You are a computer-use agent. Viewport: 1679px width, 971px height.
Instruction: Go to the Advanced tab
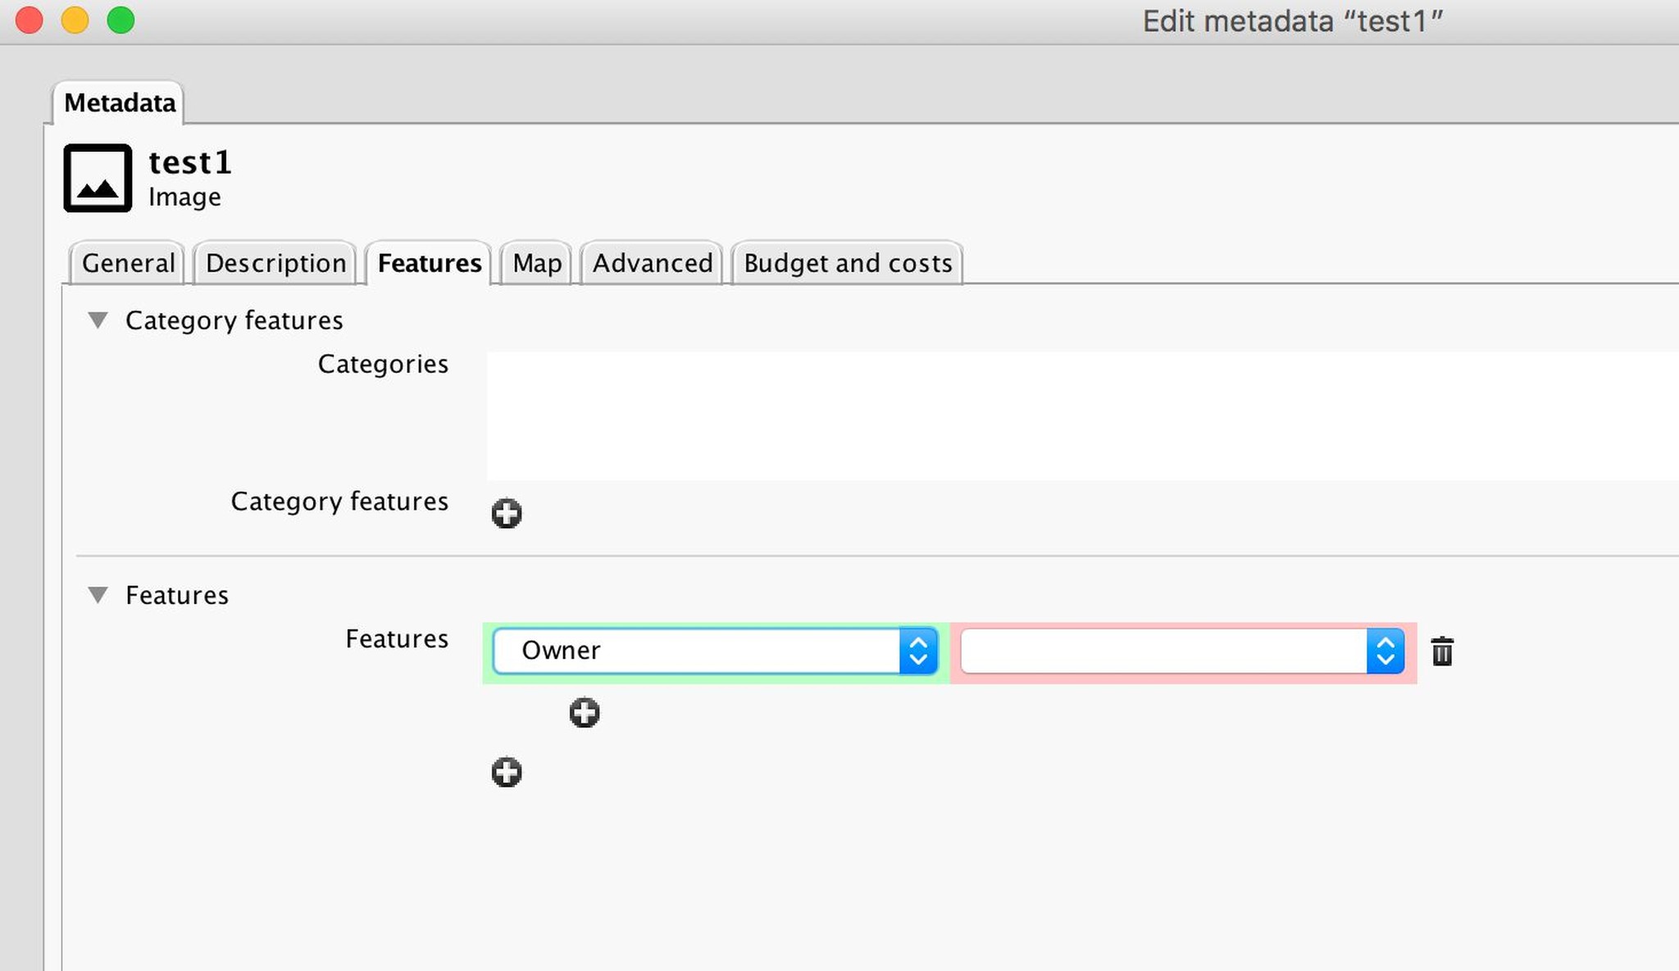pyautogui.click(x=652, y=263)
